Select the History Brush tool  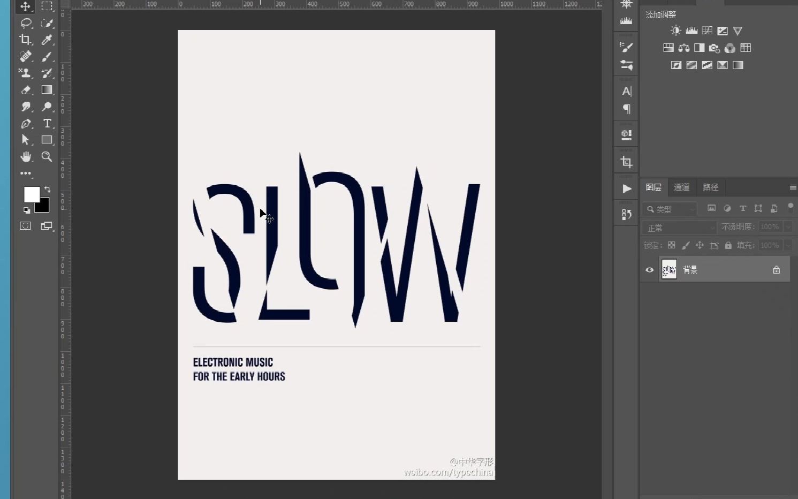(47, 73)
